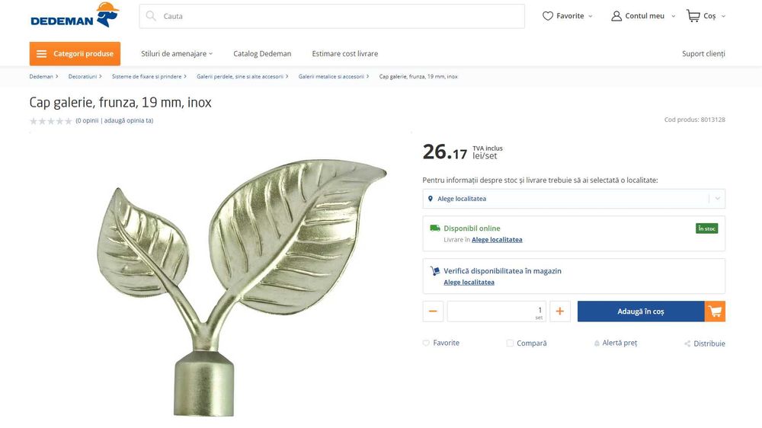The height and width of the screenshot is (428, 762).
Task: Click the Cauta search field
Action: coord(335,16)
